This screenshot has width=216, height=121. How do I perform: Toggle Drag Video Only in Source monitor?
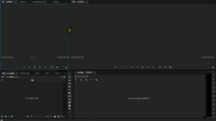[x=32, y=57]
